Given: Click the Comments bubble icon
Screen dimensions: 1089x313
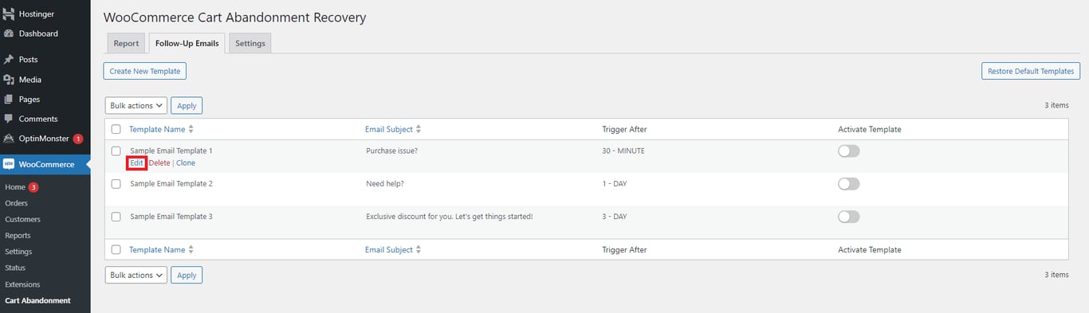Looking at the screenshot, I should (9, 119).
